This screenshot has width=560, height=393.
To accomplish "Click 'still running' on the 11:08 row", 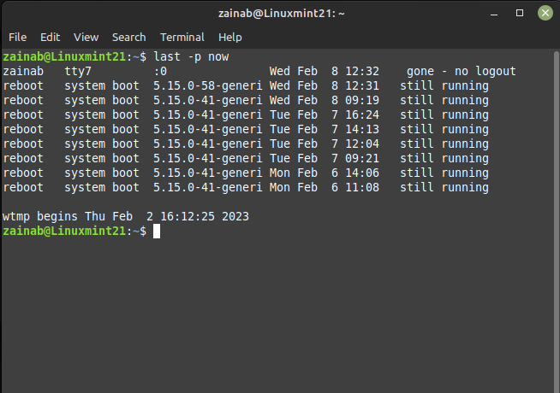I will pos(444,188).
